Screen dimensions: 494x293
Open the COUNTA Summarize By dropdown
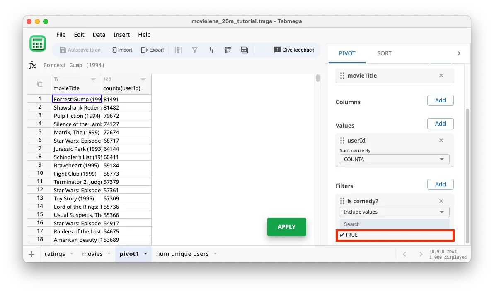click(x=394, y=159)
